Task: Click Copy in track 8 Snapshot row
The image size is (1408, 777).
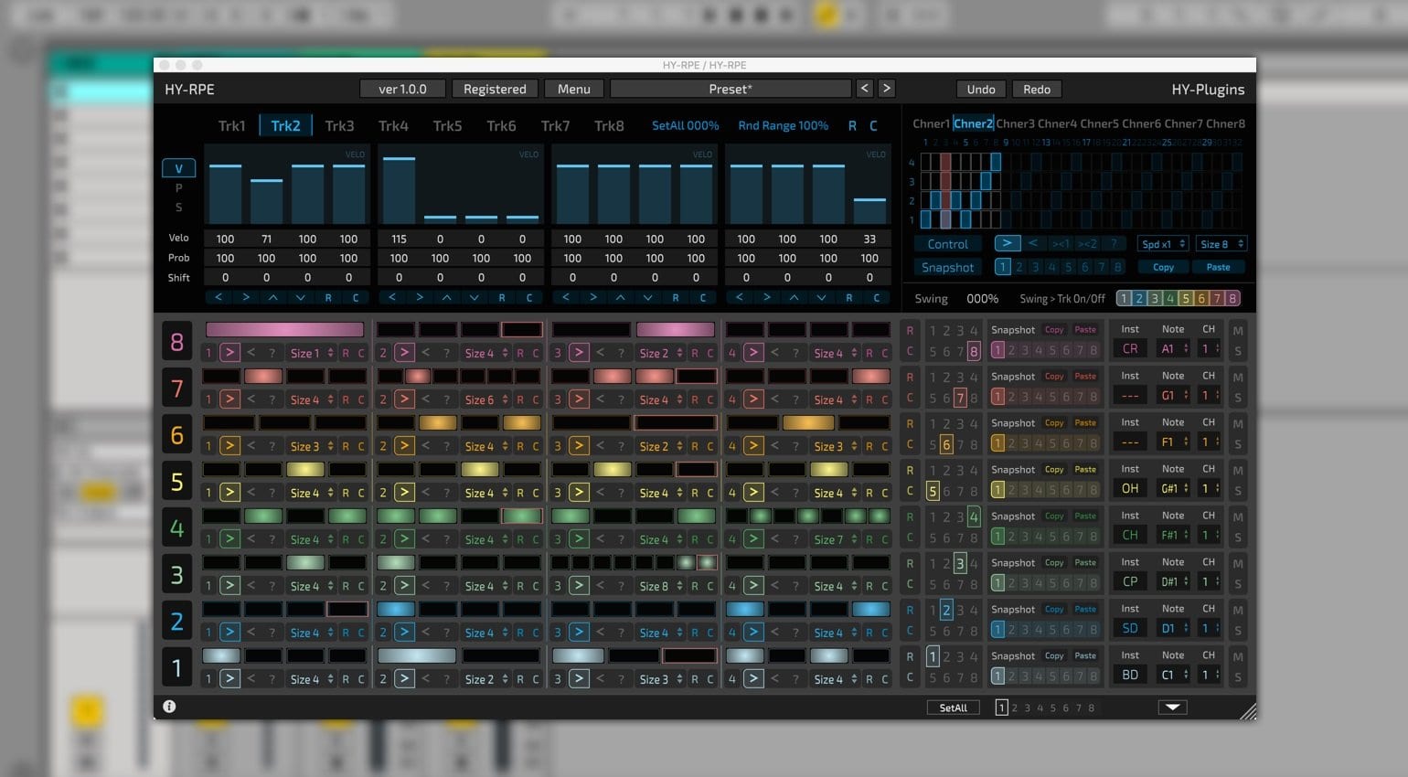Action: [1054, 329]
